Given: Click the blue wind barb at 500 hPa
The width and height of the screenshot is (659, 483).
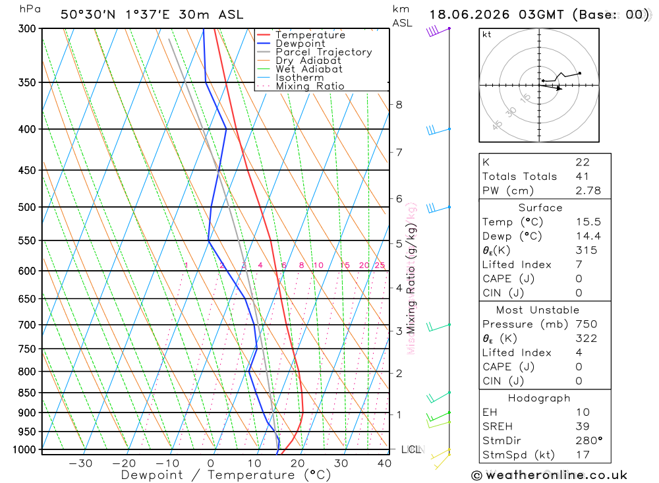Looking at the screenshot, I should [x=439, y=208].
